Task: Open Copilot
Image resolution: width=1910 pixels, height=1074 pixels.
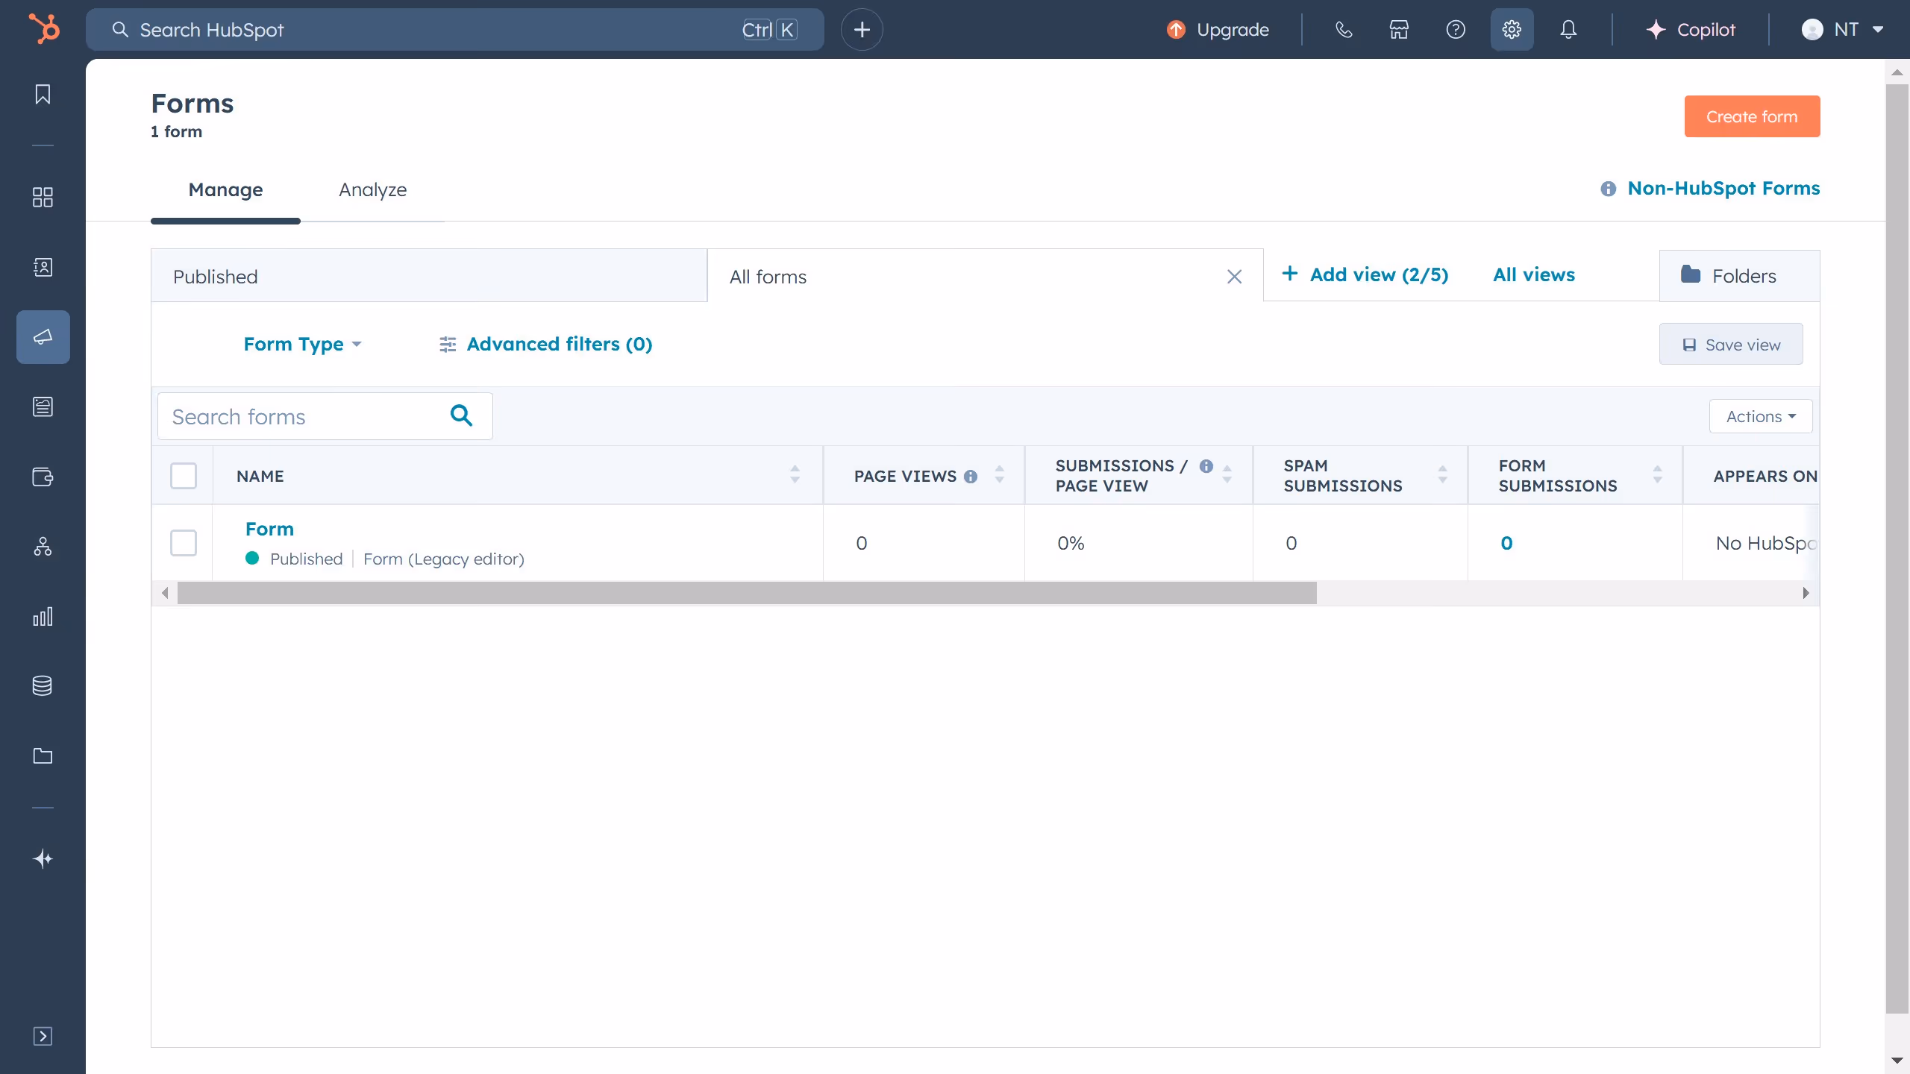Action: 1692,29
